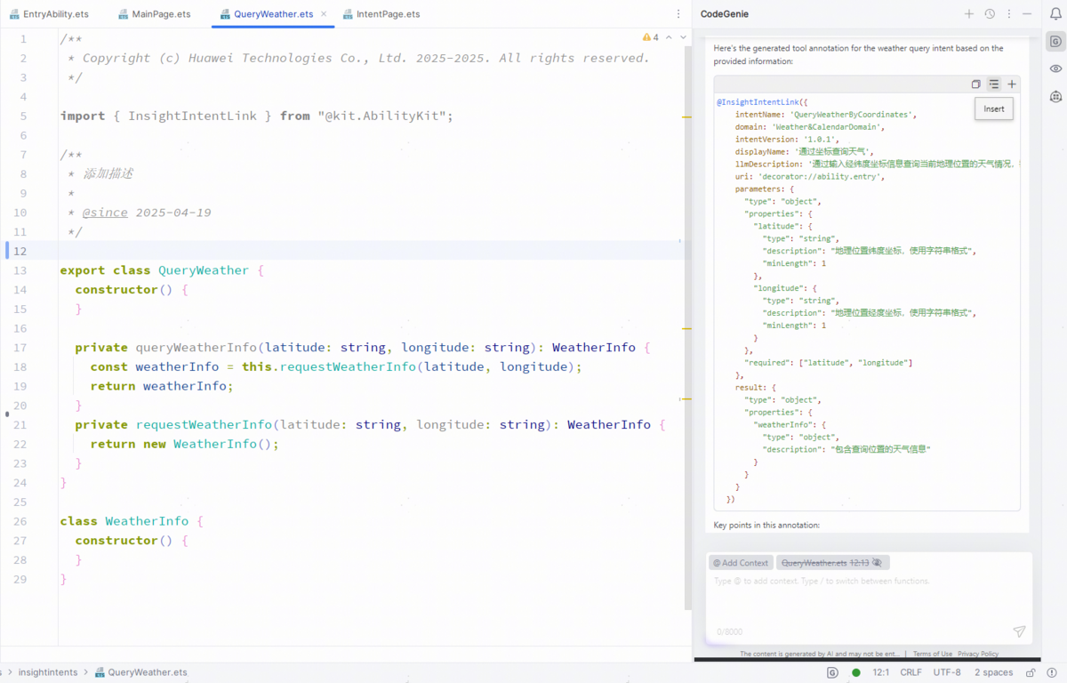Screen dimensions: 1067x683
Task: Open the Notifications bell panel
Action: pyautogui.click(x=1055, y=14)
